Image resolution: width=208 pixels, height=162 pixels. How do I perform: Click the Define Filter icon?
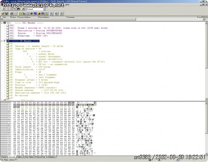(x=24, y=9)
